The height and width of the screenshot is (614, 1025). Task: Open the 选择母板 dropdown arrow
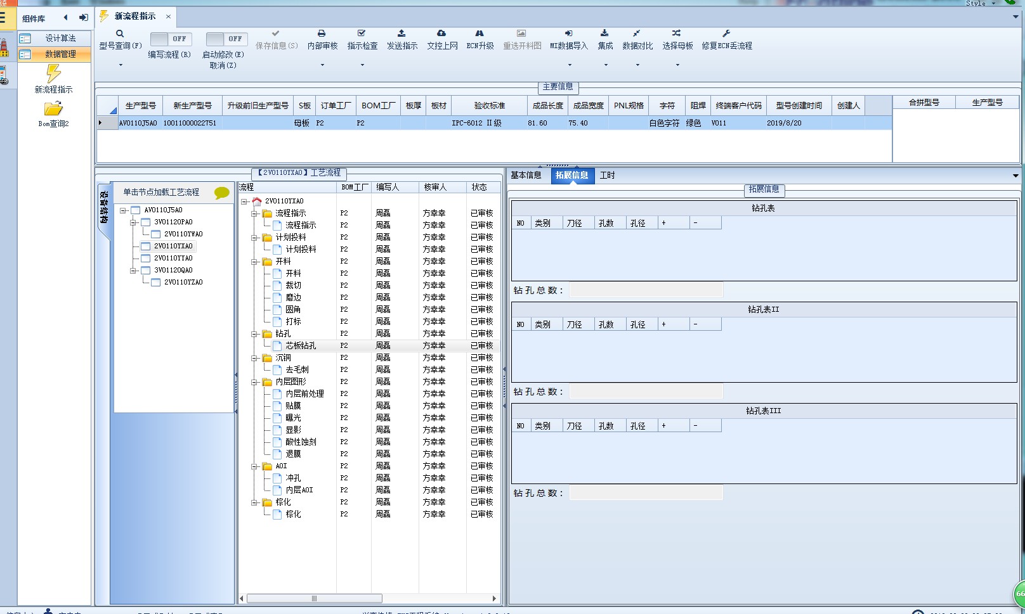677,65
